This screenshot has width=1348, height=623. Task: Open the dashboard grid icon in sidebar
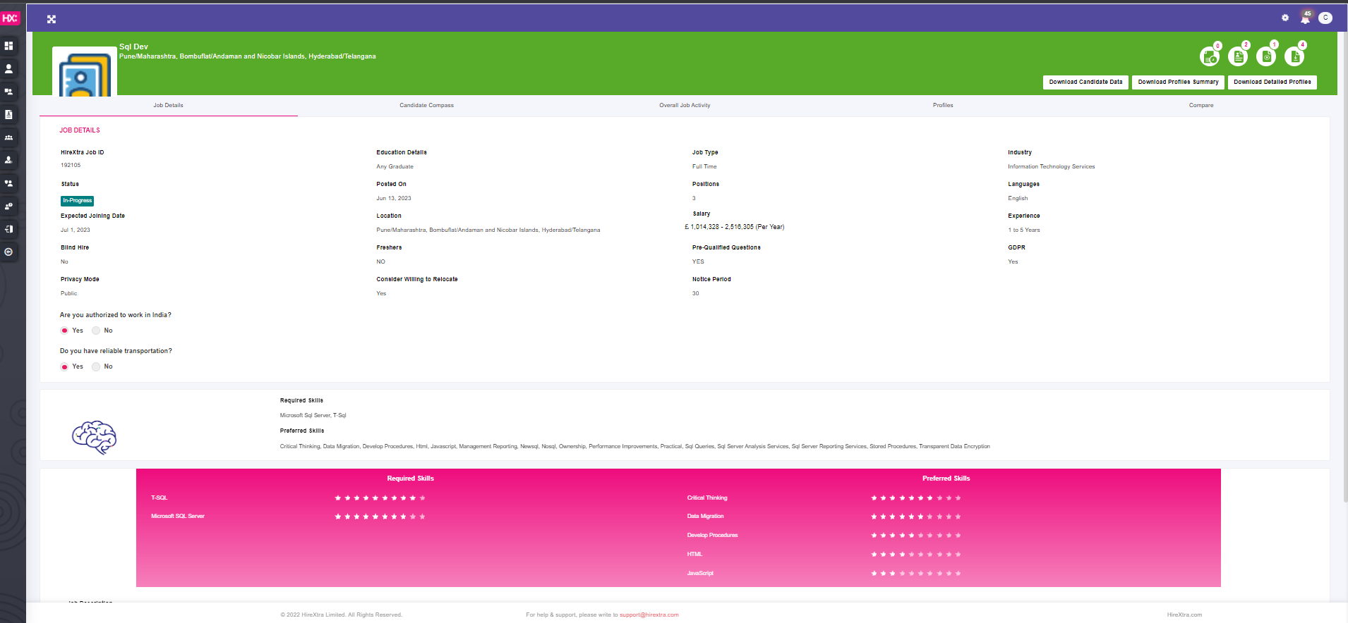8,46
